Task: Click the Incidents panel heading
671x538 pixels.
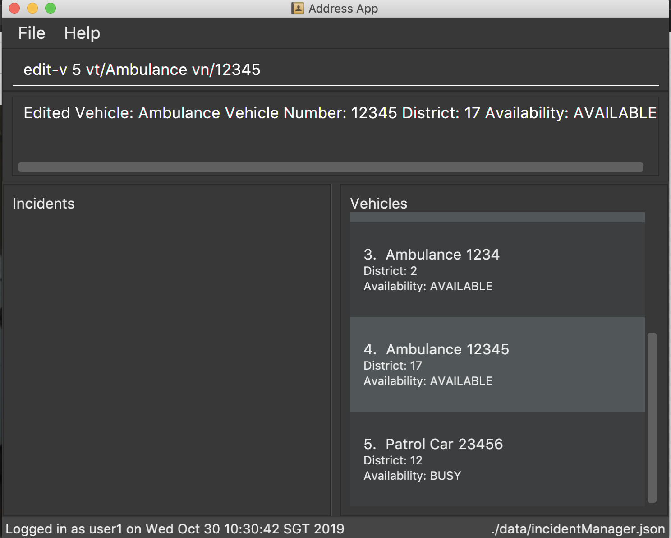Action: [x=44, y=204]
